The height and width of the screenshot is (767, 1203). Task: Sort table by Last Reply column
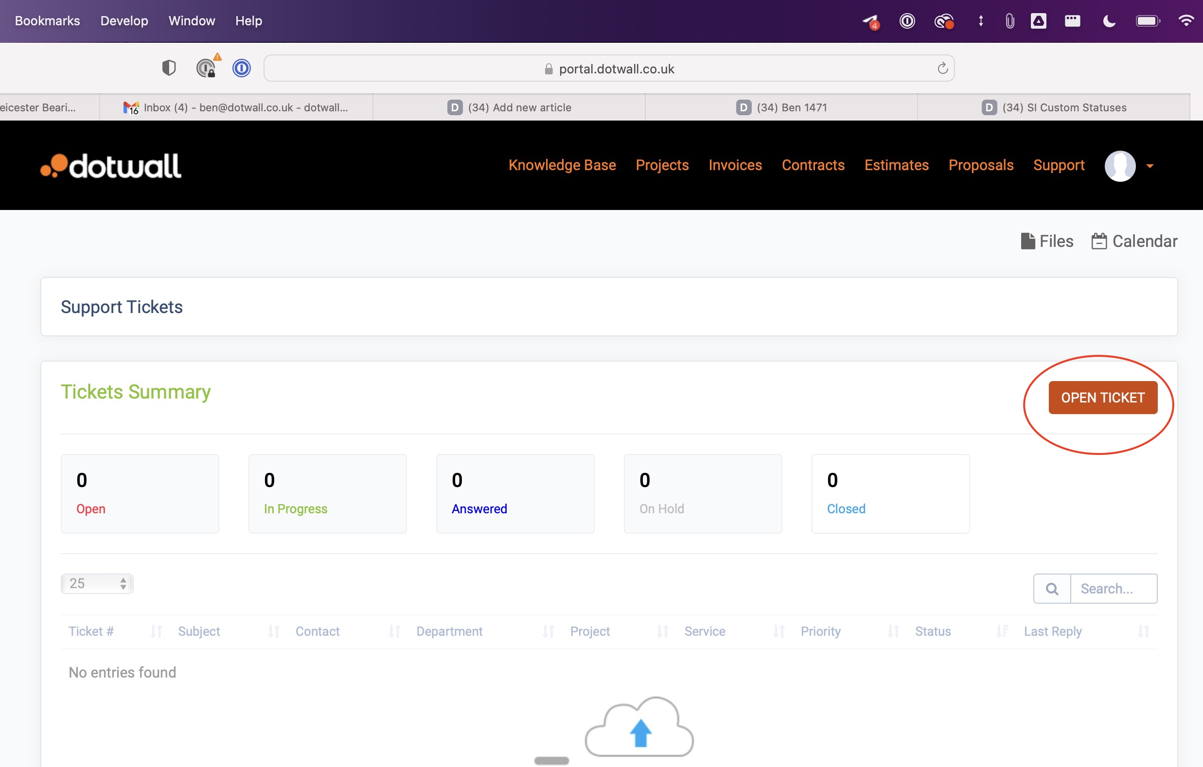1053,631
